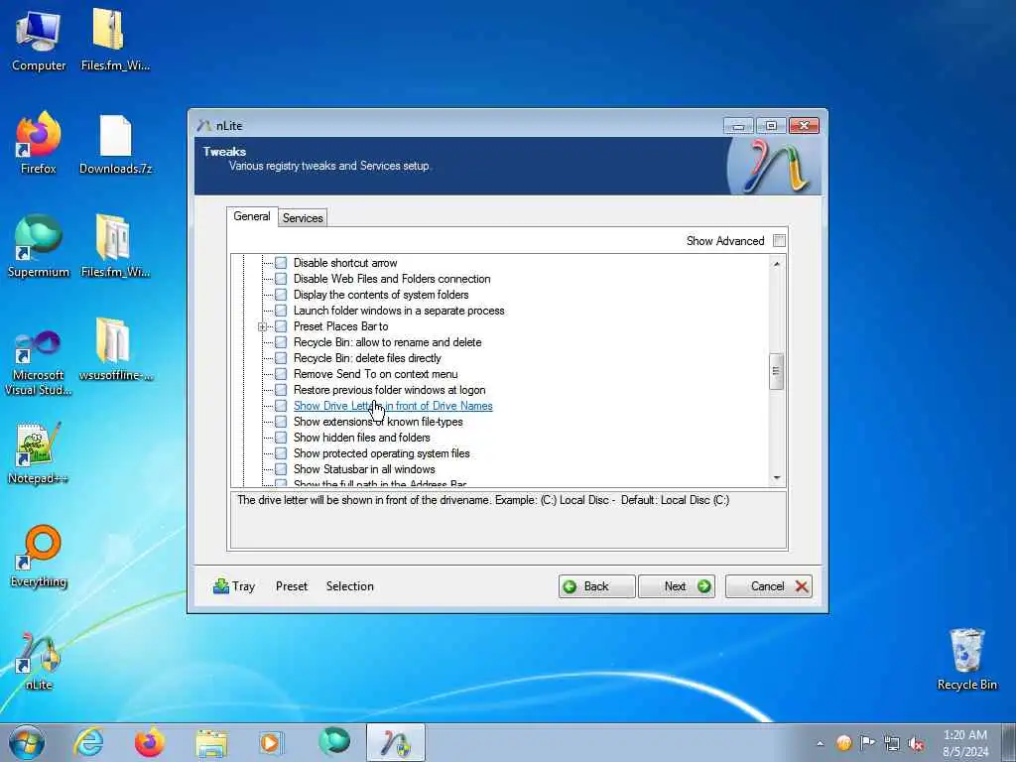Click the network tray icon
This screenshot has height=762, width=1016.
coord(892,743)
